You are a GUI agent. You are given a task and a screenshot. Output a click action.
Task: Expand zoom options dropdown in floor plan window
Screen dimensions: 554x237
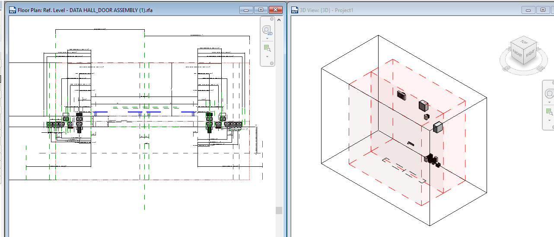(x=267, y=56)
